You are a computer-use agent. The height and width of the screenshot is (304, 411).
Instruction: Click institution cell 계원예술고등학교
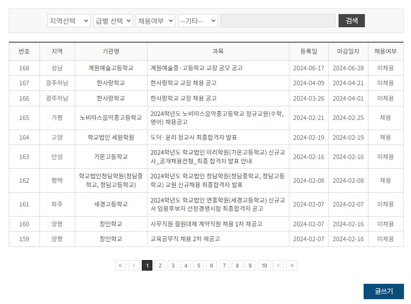111,68
